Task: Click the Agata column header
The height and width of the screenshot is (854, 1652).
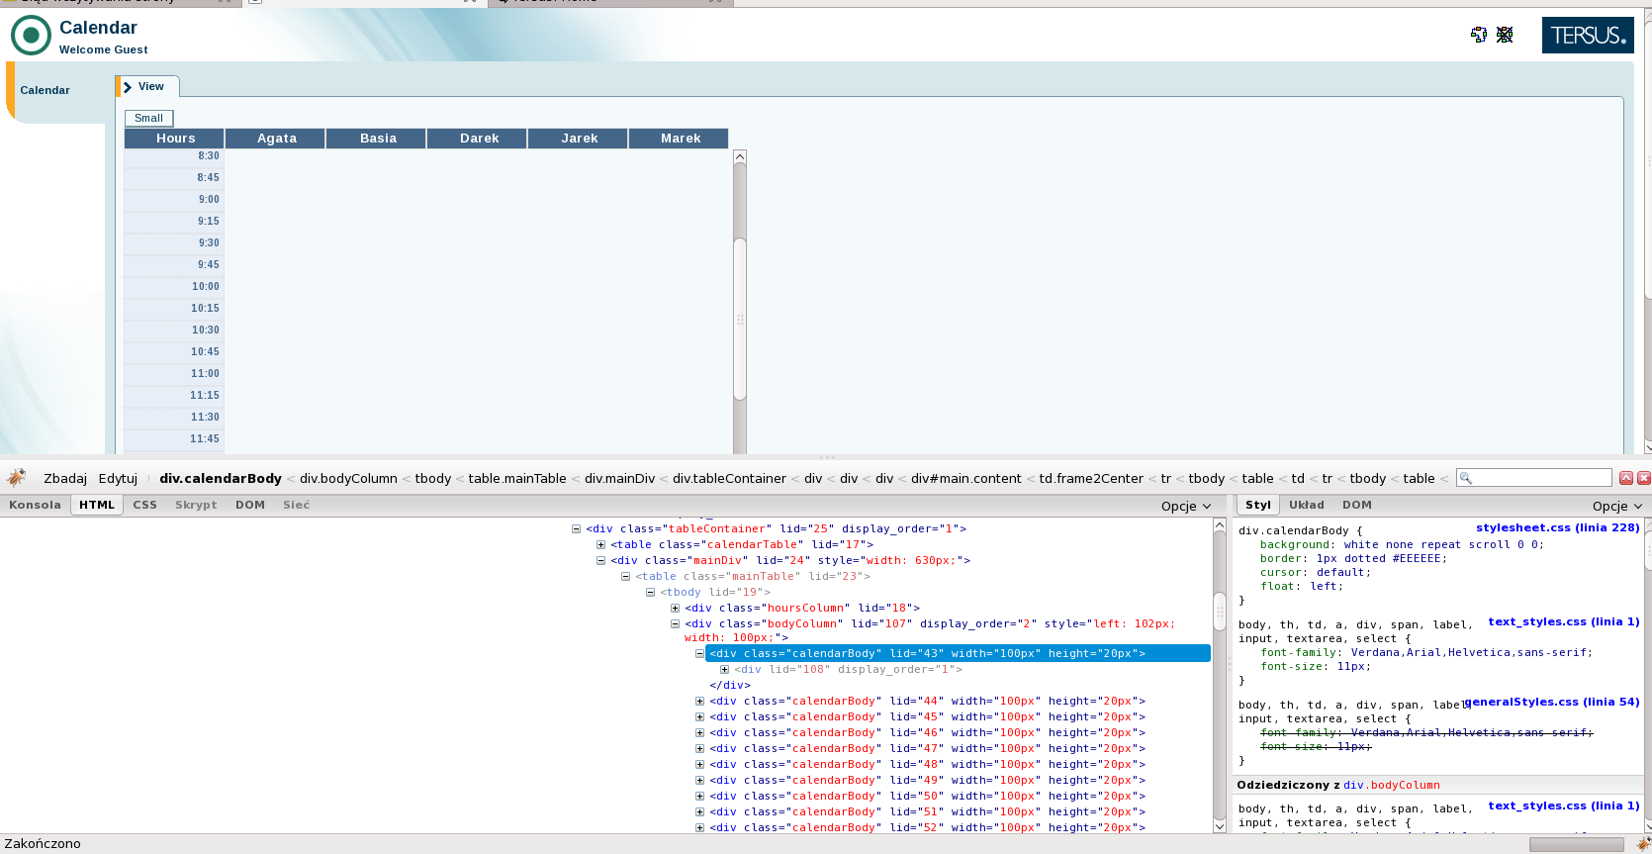Action: [277, 139]
